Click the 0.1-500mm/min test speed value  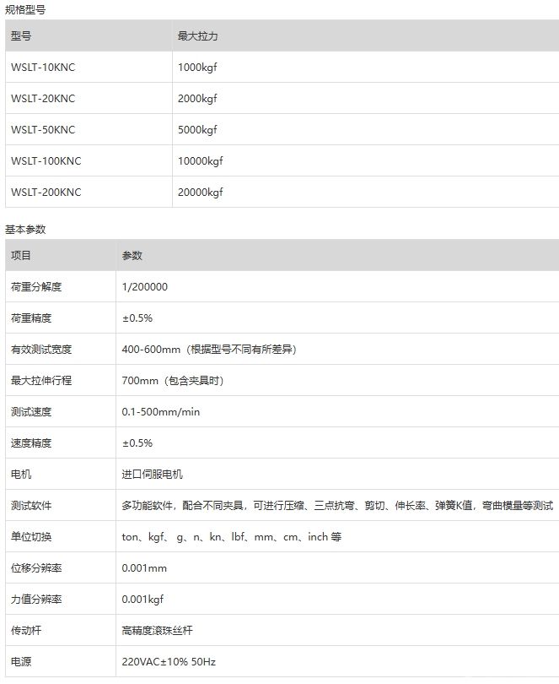(x=161, y=412)
